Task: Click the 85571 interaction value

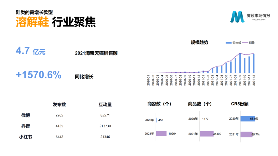Action: (x=105, y=115)
